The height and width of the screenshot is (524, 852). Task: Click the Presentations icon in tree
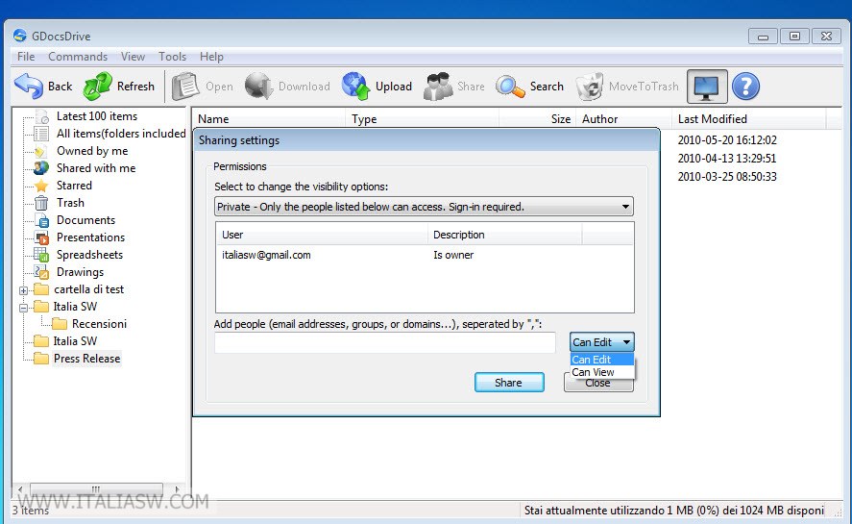(x=42, y=237)
